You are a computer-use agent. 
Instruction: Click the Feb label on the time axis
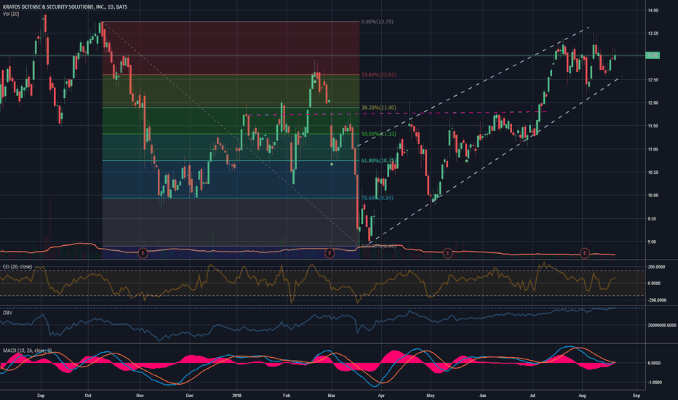[286, 395]
